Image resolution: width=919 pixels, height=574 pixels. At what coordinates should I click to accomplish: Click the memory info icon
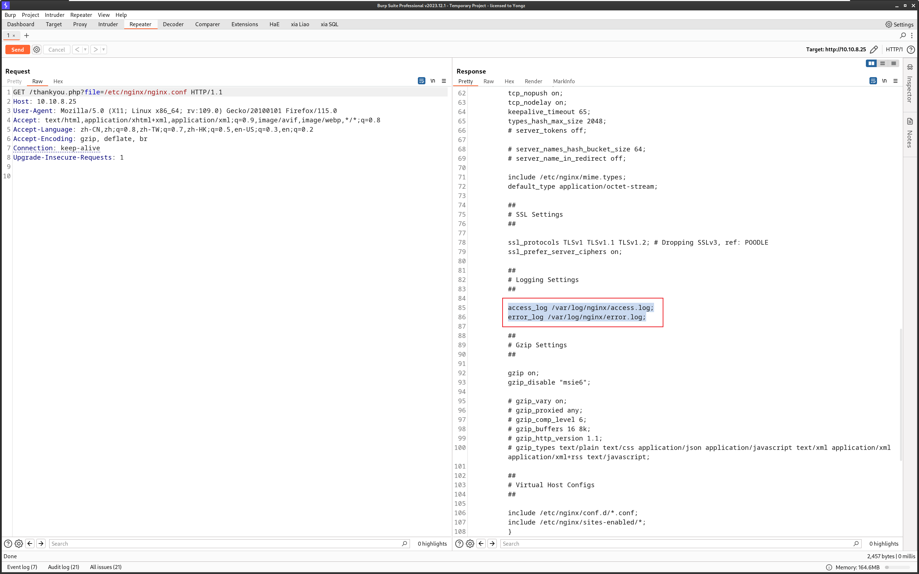coord(829,568)
